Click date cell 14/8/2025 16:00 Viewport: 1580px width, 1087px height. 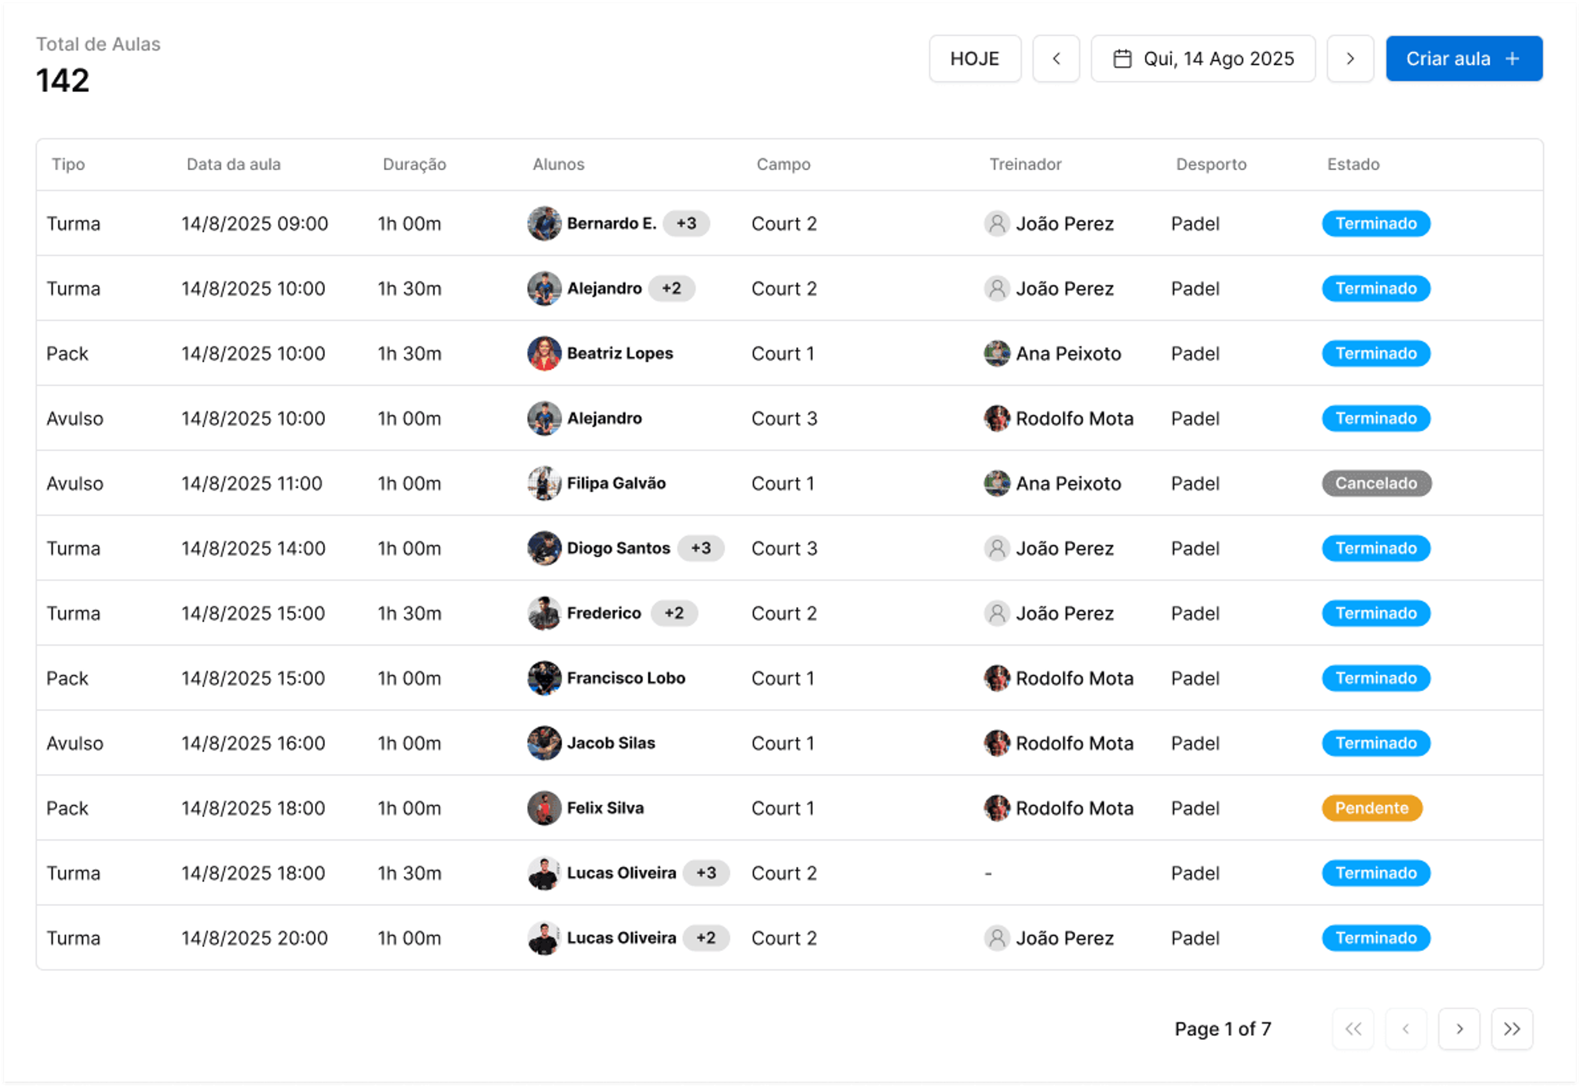(x=253, y=743)
